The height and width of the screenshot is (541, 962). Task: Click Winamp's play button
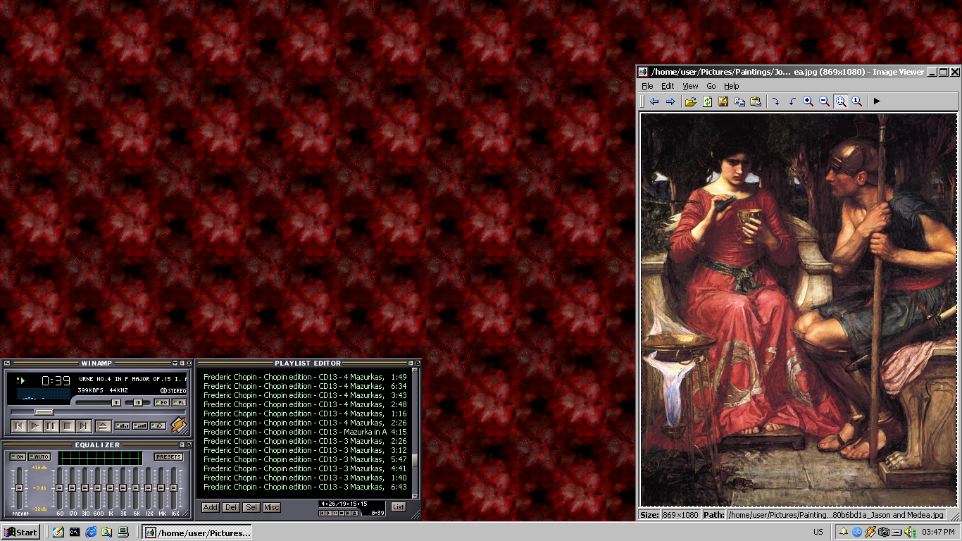(35, 425)
